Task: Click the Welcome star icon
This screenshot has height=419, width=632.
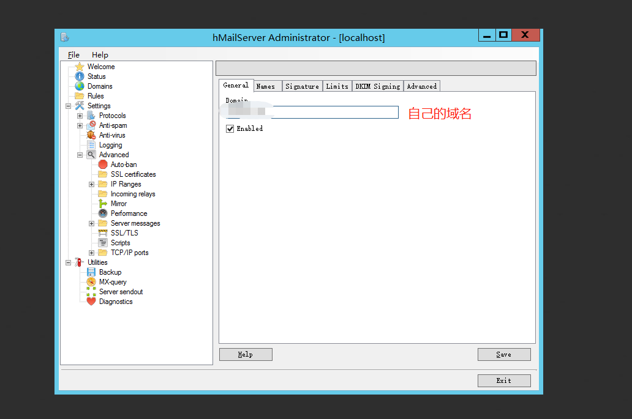Action: 80,67
